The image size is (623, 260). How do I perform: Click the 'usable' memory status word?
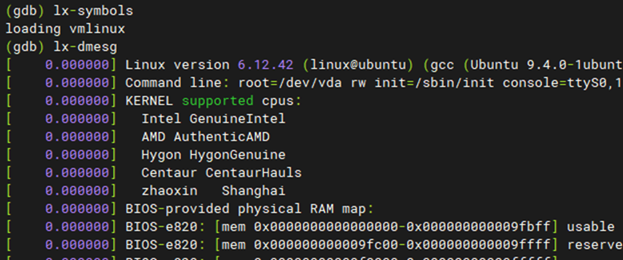[590, 227]
